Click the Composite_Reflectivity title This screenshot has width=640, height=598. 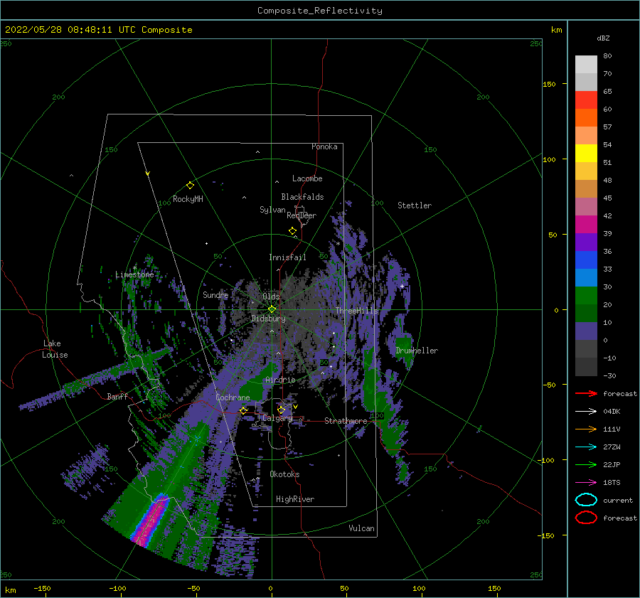320,11
